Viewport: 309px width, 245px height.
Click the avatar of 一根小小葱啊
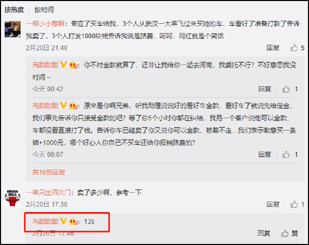pos(12,29)
